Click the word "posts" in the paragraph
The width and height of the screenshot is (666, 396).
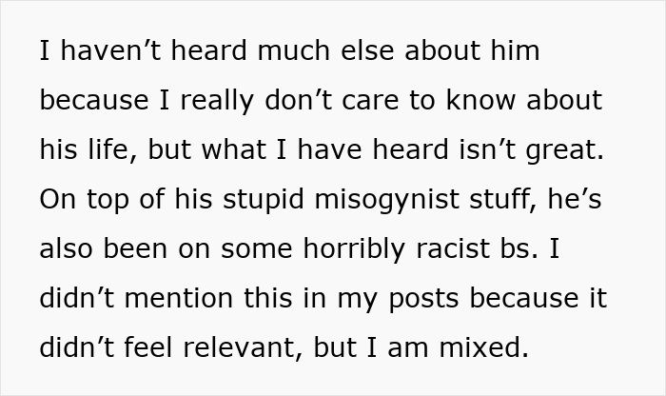pyautogui.click(x=423, y=299)
